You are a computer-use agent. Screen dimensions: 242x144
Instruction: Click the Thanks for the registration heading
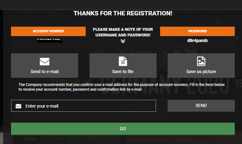123,13
